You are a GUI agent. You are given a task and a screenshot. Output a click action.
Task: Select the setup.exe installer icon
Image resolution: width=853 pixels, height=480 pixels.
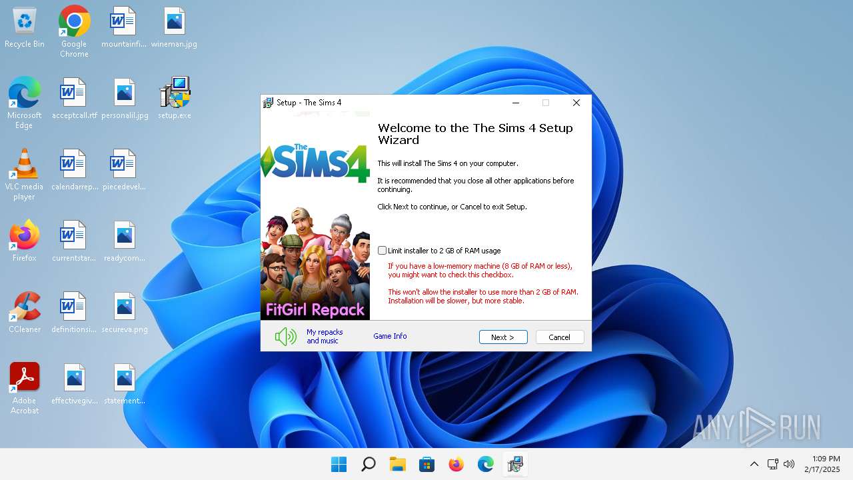tap(175, 99)
